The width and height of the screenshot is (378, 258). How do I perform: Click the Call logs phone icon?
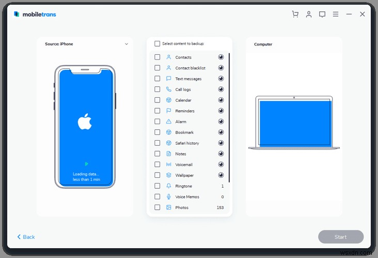pos(169,89)
